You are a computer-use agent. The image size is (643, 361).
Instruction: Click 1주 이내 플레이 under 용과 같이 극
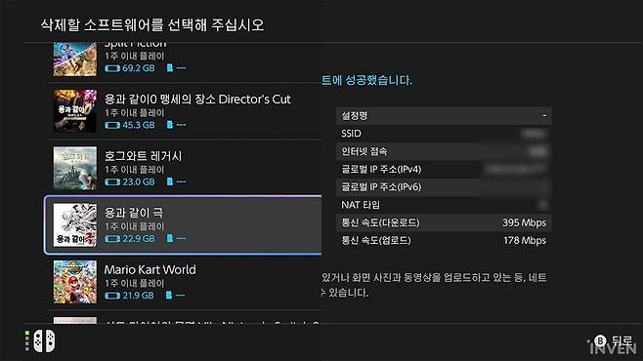coord(134,226)
